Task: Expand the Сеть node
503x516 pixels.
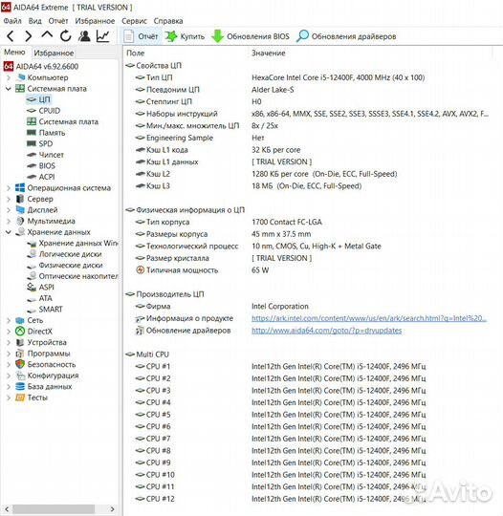Action: click(9, 320)
